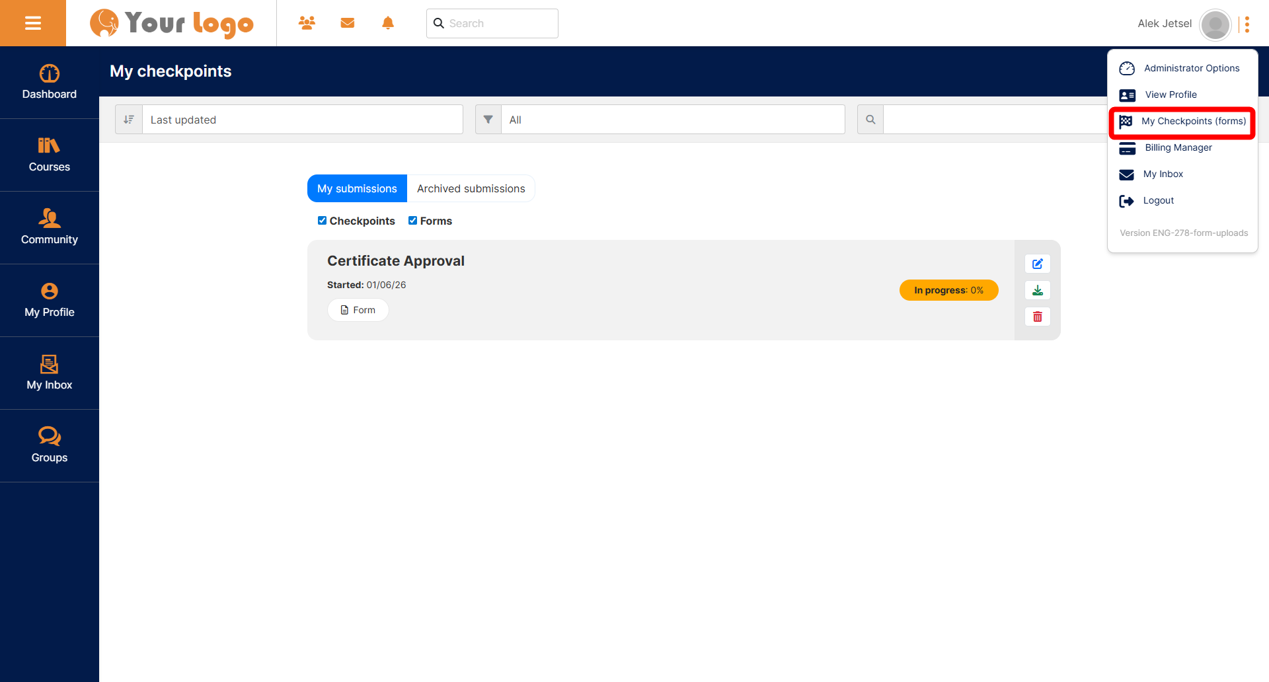The image size is (1269, 682).
Task: Select the My submissions tab
Action: tap(357, 188)
